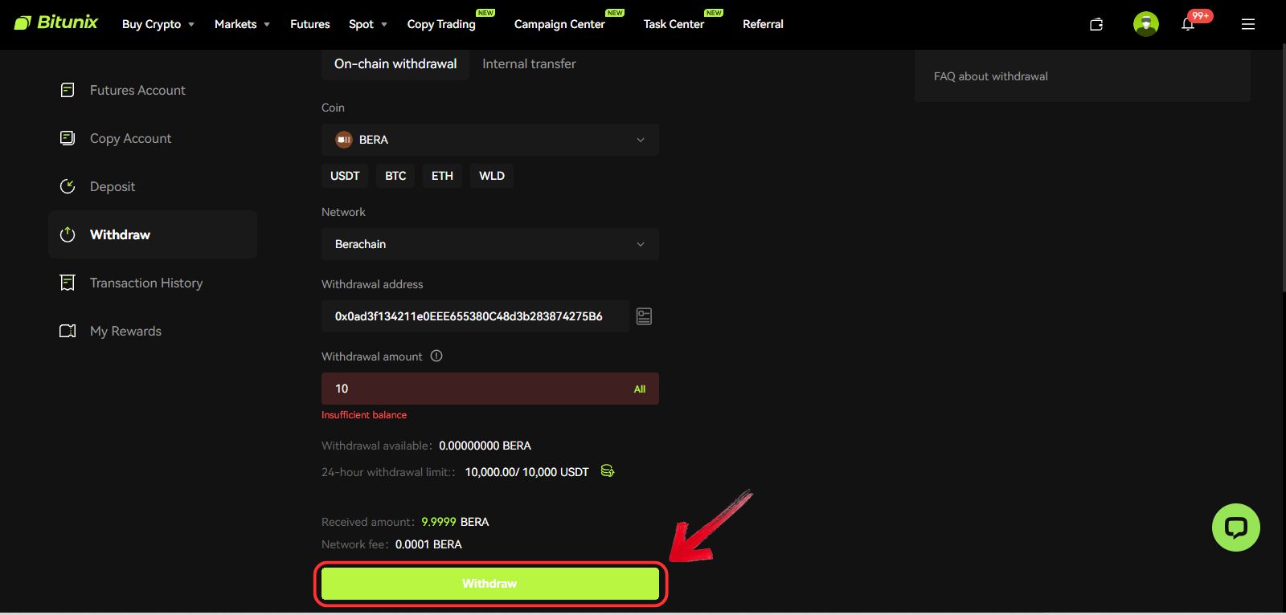Click the withdrawal limit coins icon
1286x615 pixels.
[x=608, y=471]
